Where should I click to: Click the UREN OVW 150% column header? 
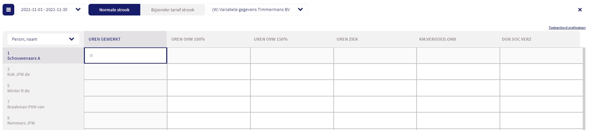(271, 39)
